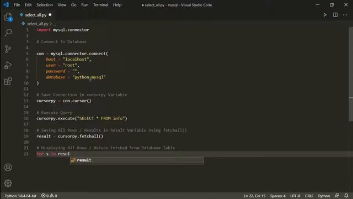353x199 pixels.
Task: Click the unsaved dot on select_all.py tab
Action: tap(50, 15)
